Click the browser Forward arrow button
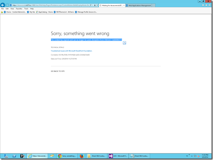Viewport: 213px width, 160px height. 7,5
